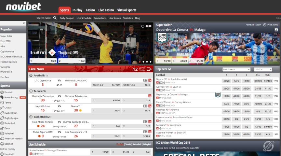
Task: Open Euro 2020 in Popular list
Action: (x=6, y=41)
